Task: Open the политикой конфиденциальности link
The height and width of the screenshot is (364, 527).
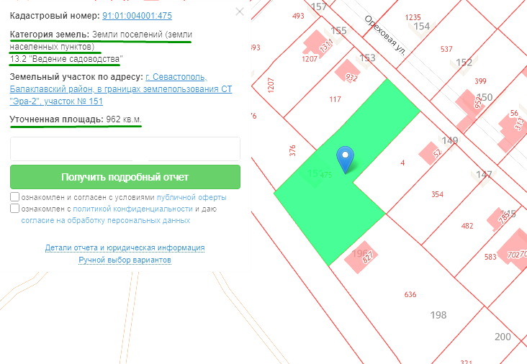Action: point(132,209)
